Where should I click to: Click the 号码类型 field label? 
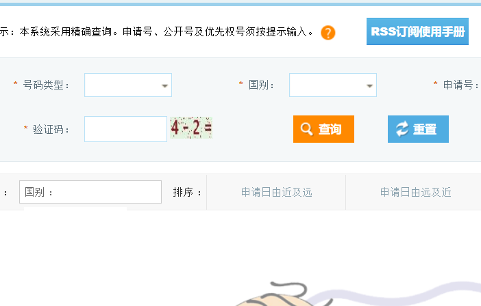tap(43, 85)
